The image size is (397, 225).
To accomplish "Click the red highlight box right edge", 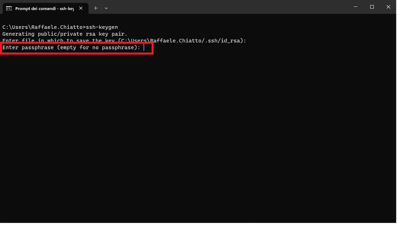I will click(x=153, y=48).
